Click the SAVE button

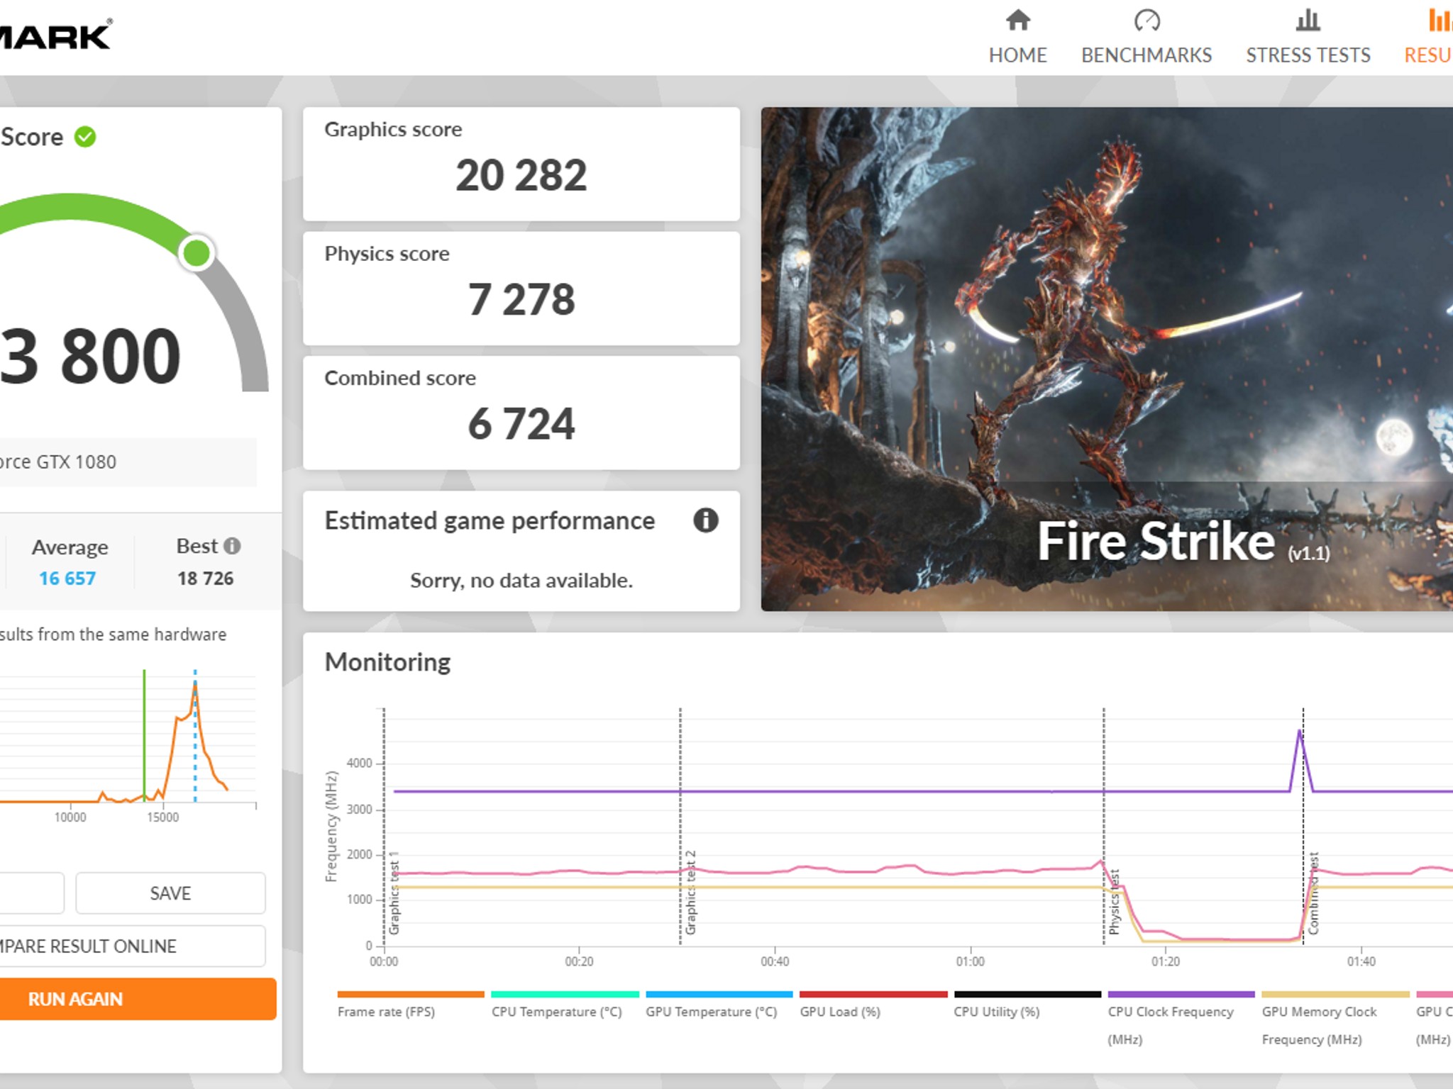click(x=170, y=893)
